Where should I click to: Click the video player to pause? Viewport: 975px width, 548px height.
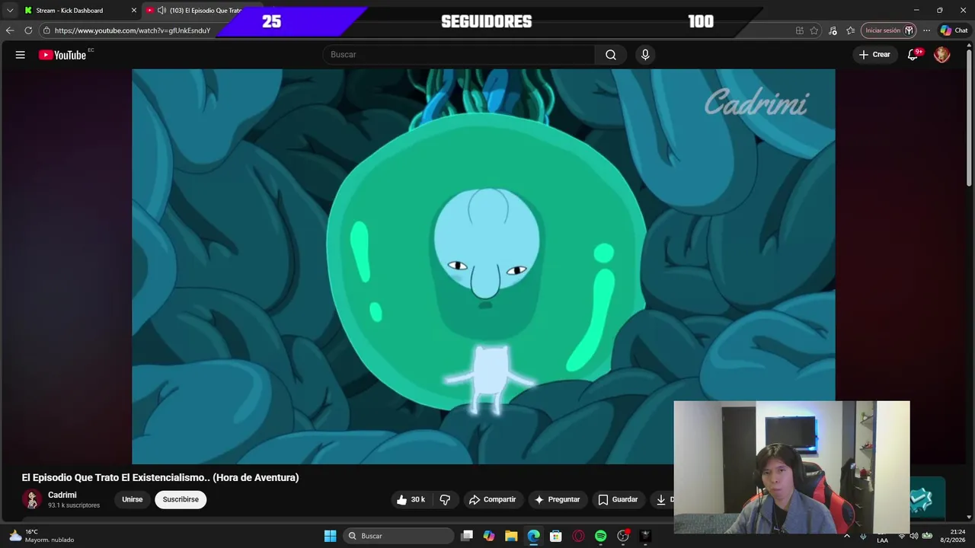coord(483,266)
